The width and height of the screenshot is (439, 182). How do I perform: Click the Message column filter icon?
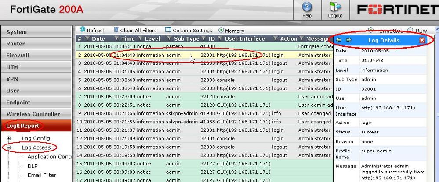point(301,38)
